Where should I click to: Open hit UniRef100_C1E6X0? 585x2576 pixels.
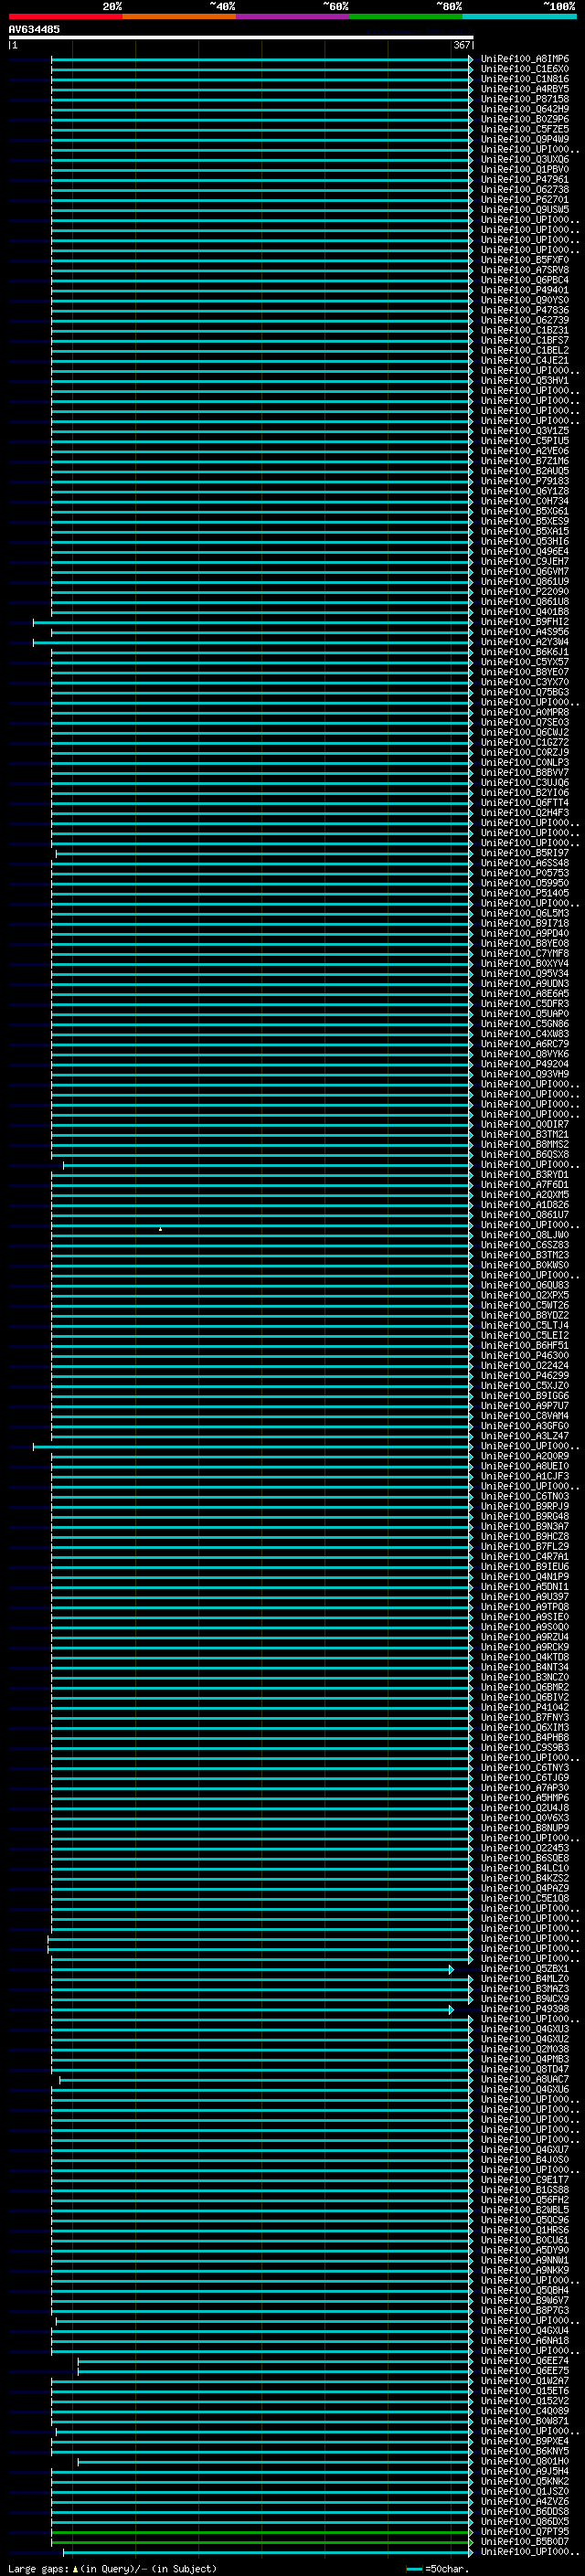tap(525, 69)
